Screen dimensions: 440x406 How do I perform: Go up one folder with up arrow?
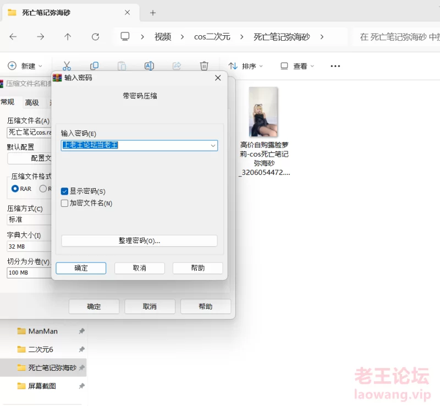pyautogui.click(x=68, y=37)
